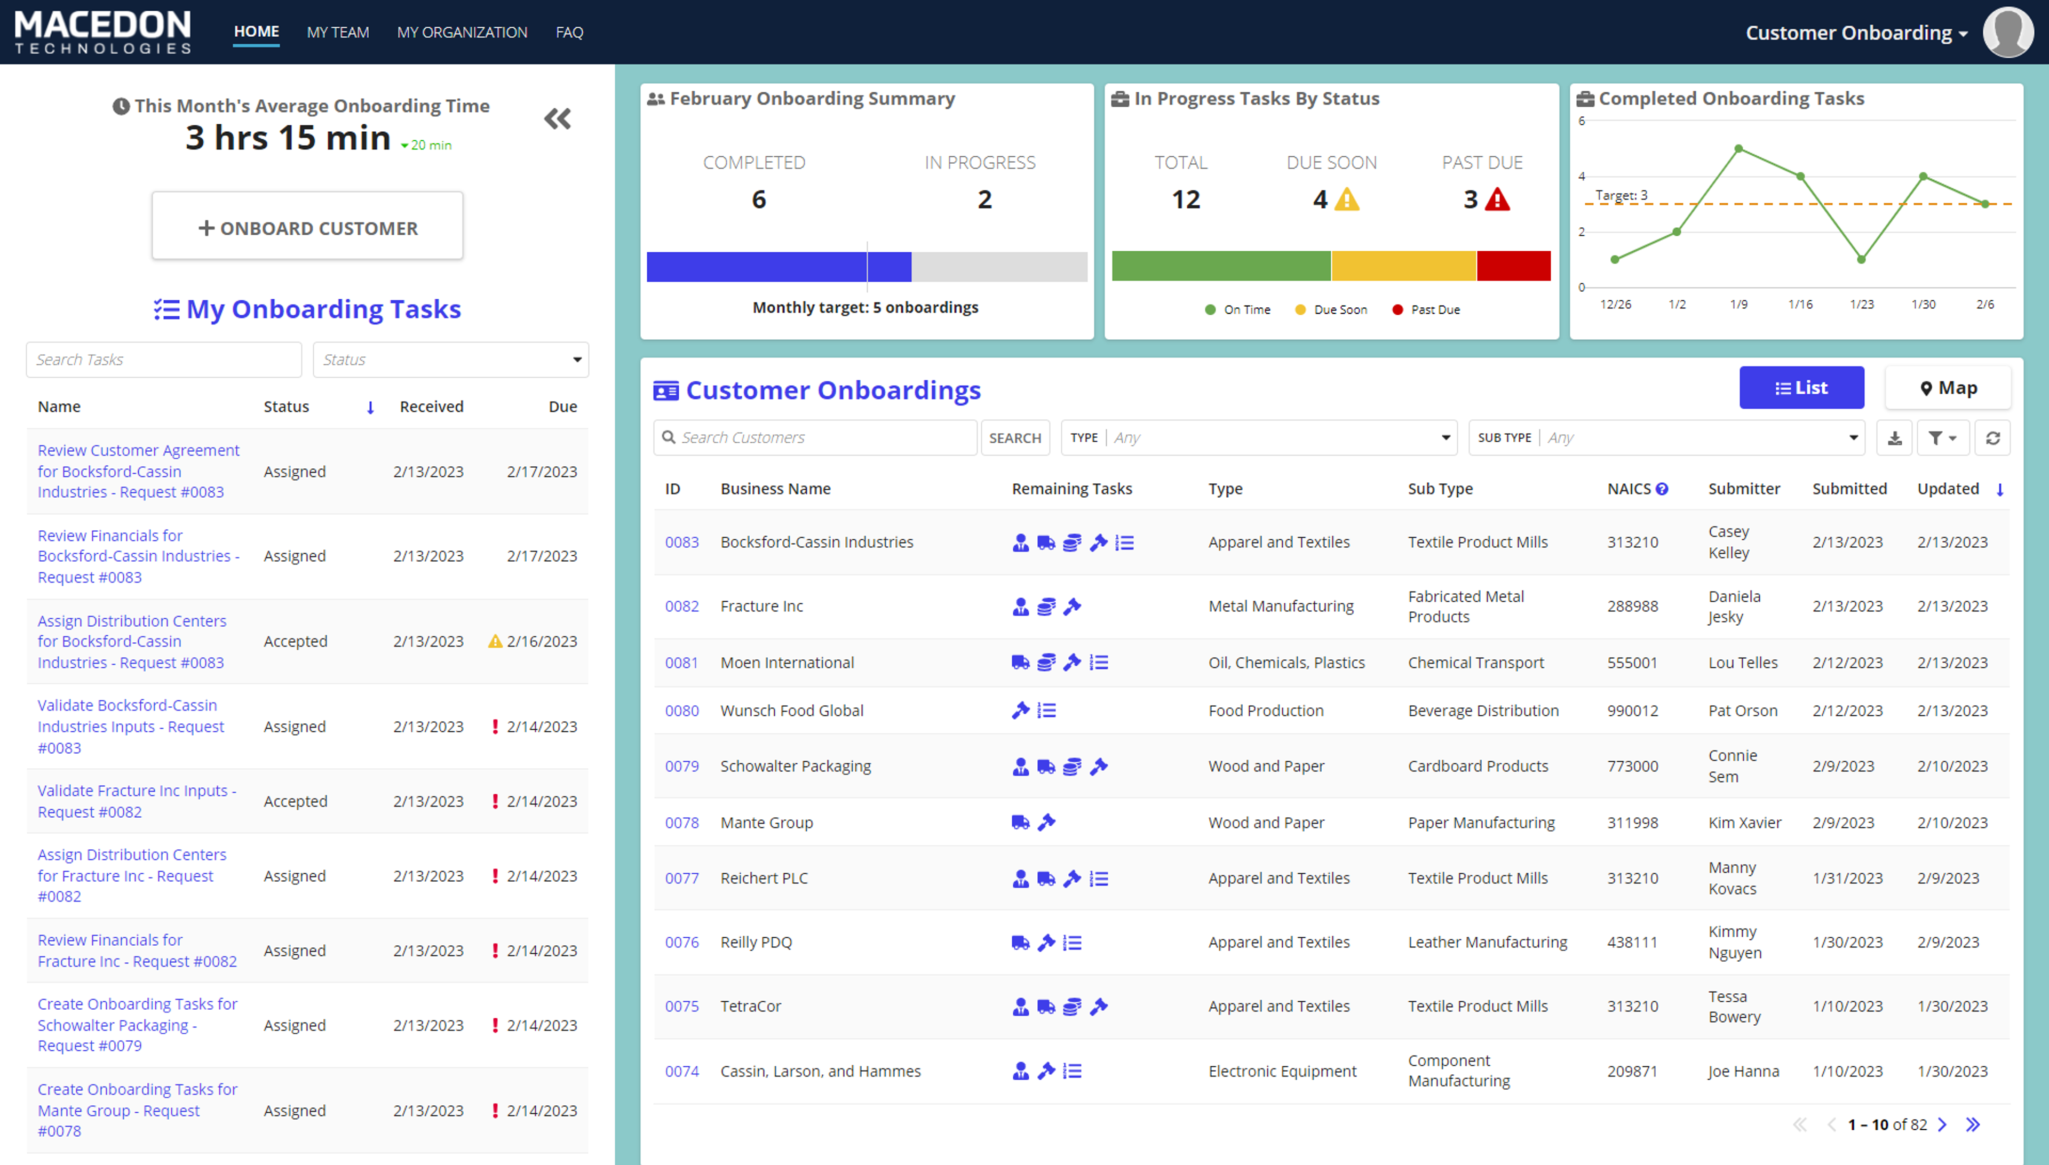2049x1165 pixels.
Task: Click the gavel task icon for Bocksford-Cassin Industries
Action: pos(1099,542)
